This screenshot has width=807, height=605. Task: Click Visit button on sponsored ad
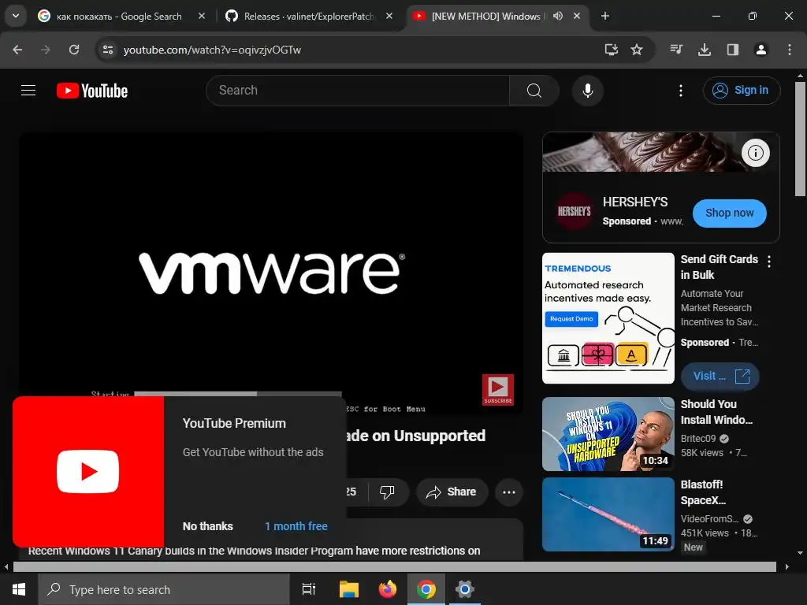point(720,376)
